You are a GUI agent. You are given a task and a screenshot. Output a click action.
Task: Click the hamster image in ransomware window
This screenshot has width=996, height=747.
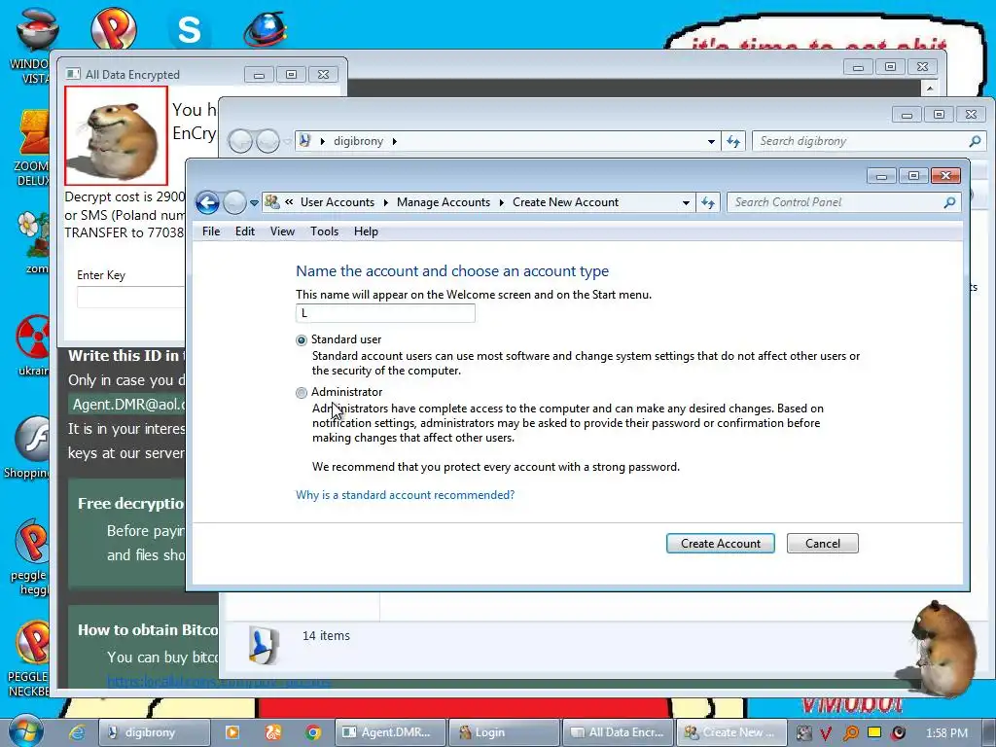pyautogui.click(x=116, y=136)
